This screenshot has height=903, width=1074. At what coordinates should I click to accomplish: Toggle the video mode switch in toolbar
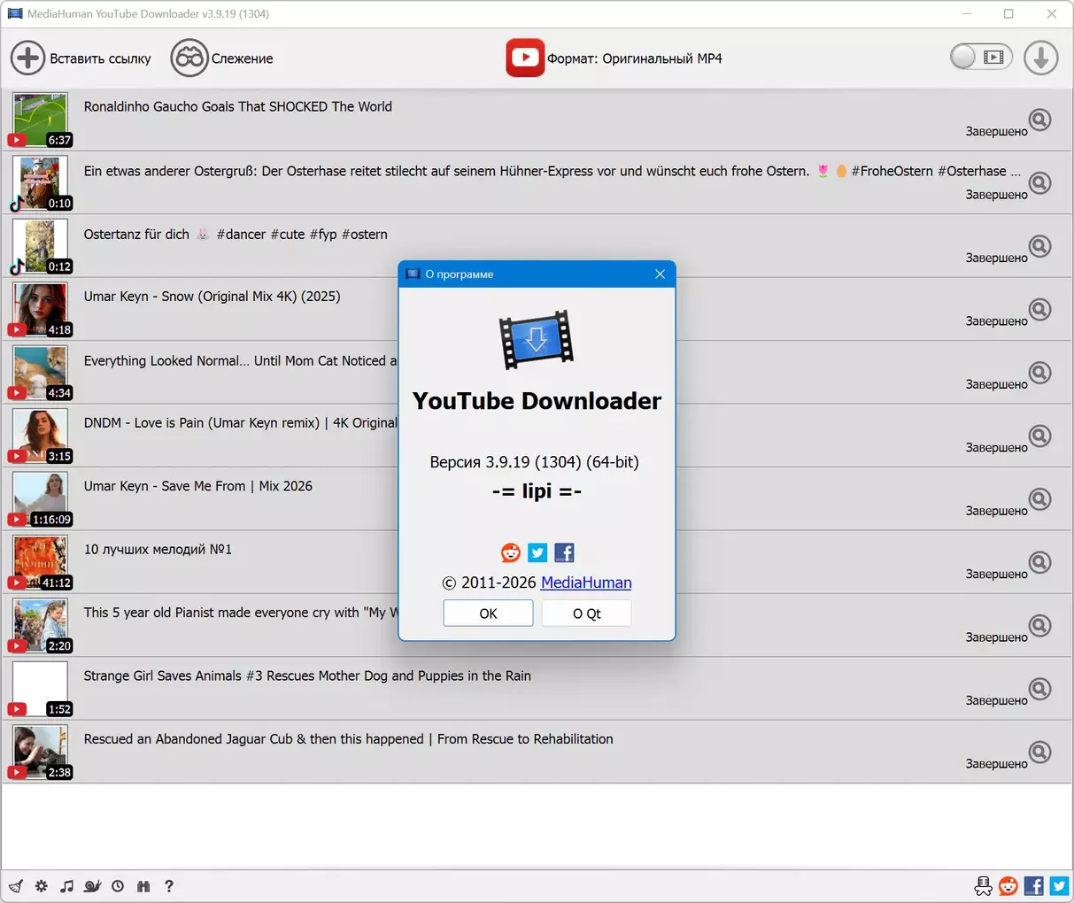(980, 58)
